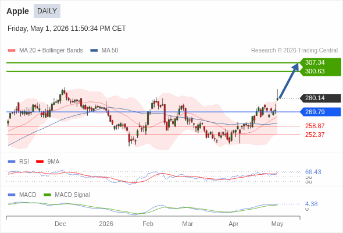Click the 66.43 RSI value label
The height and width of the screenshot is (233, 343).
point(313,172)
